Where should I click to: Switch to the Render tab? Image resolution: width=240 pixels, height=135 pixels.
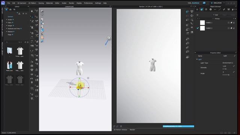point(132,130)
